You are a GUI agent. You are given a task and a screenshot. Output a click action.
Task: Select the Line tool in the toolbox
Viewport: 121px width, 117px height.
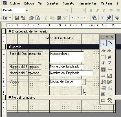[110, 94]
